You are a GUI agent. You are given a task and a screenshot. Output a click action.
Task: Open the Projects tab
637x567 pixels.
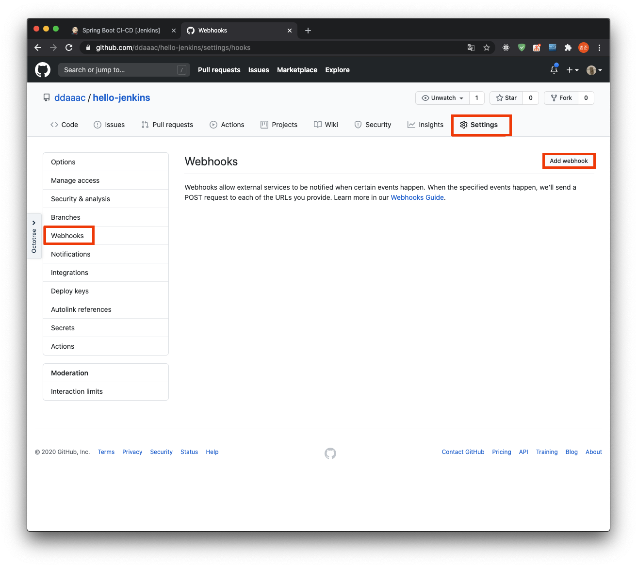279,125
